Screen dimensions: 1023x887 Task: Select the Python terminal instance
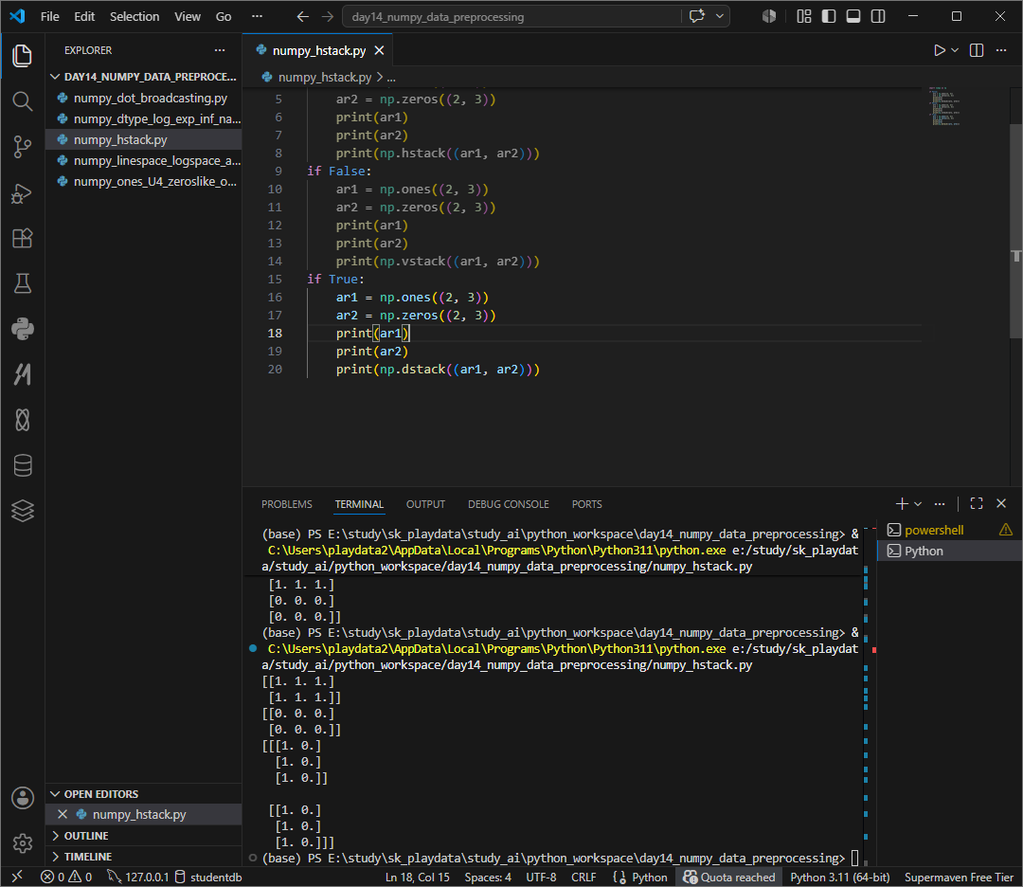click(949, 551)
